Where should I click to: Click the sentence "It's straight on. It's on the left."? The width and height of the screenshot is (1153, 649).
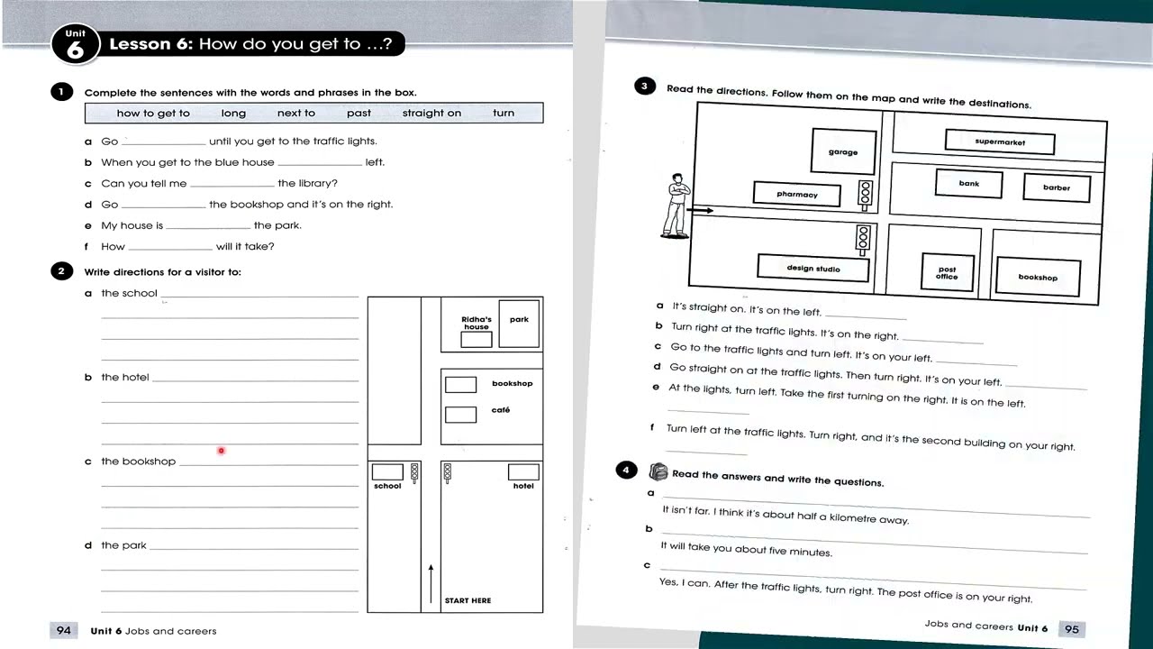747,309
